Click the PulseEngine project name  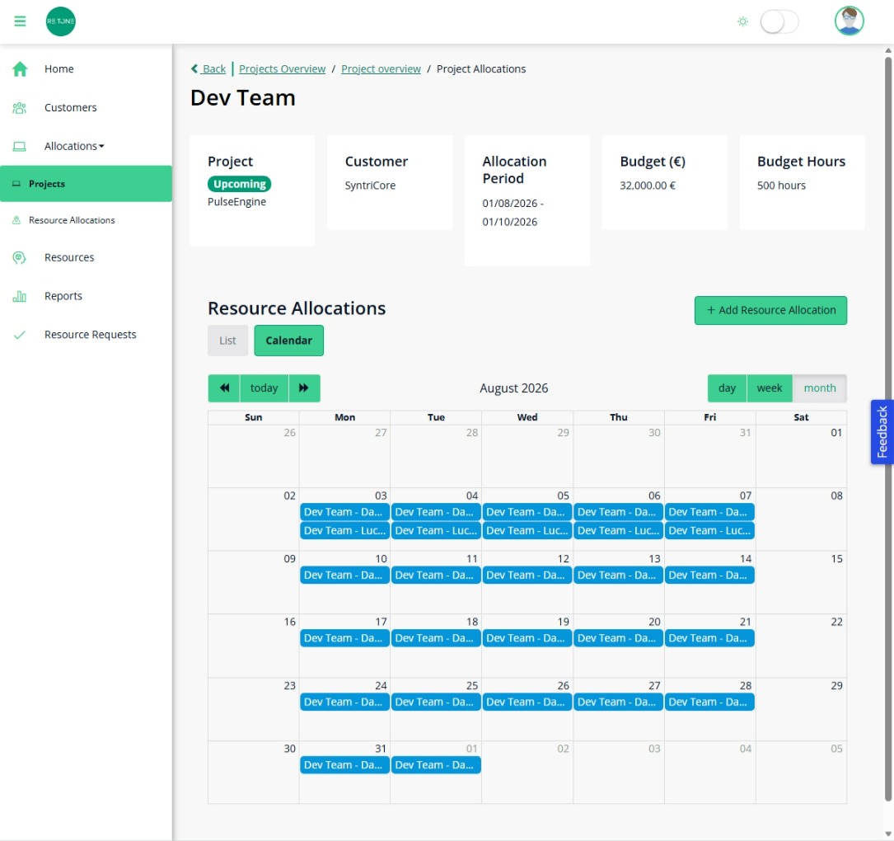pos(236,202)
